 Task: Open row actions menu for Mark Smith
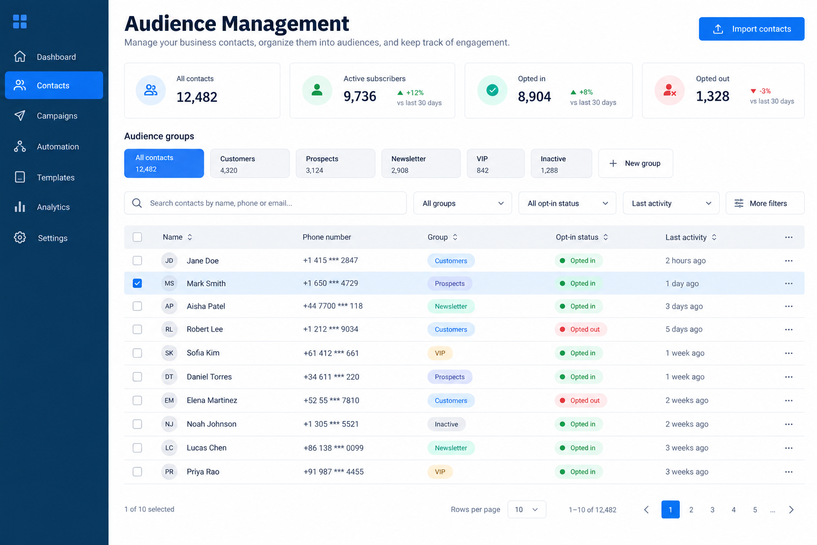[788, 284]
